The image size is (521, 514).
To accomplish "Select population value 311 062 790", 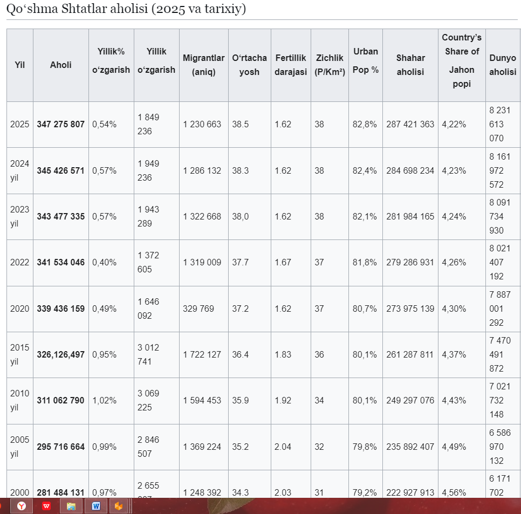I will (61, 400).
